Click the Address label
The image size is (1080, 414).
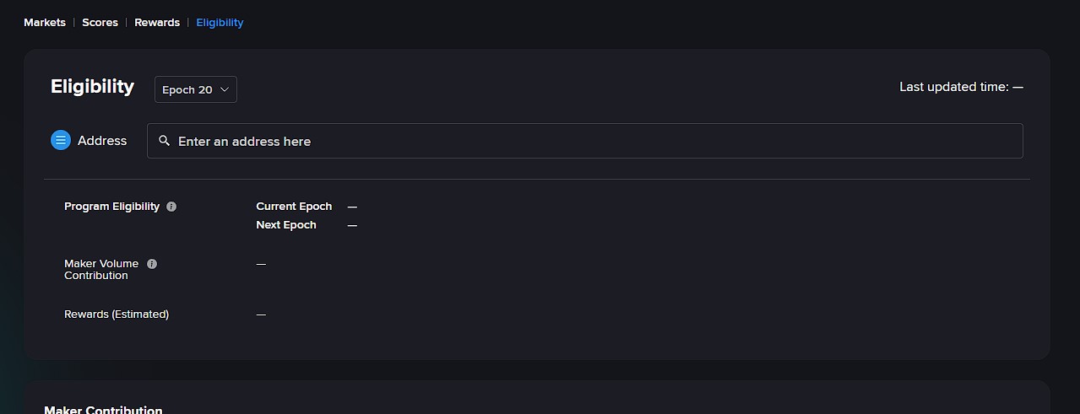click(102, 141)
